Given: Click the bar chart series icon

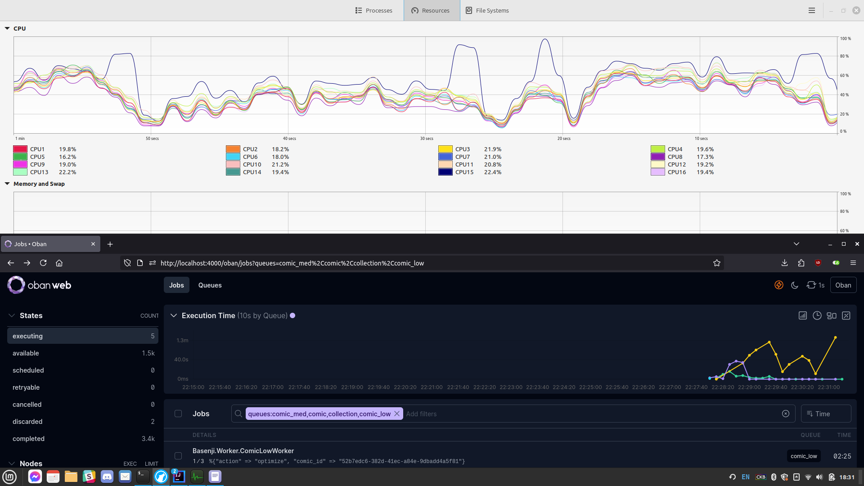Looking at the screenshot, I should coord(803,315).
